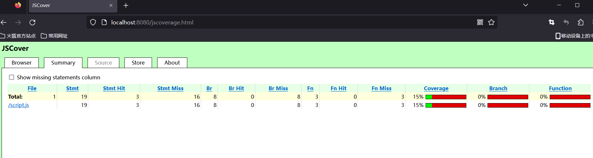
Task: Click Show missing statements column label
Action: pos(59,77)
